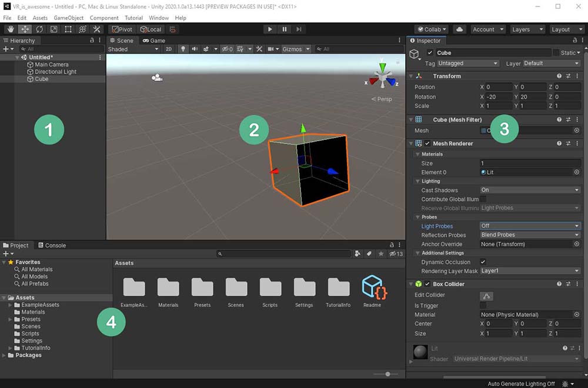Select the Rotate tool
Screen dimensions: 588x388
[x=39, y=29]
